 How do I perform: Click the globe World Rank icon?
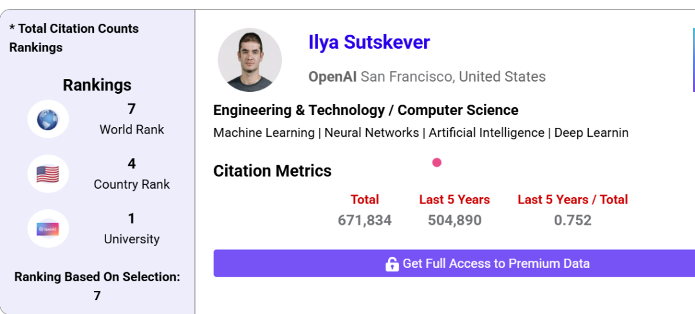(48, 119)
